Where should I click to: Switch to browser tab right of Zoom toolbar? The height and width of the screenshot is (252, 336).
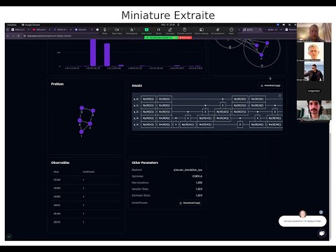point(252,29)
